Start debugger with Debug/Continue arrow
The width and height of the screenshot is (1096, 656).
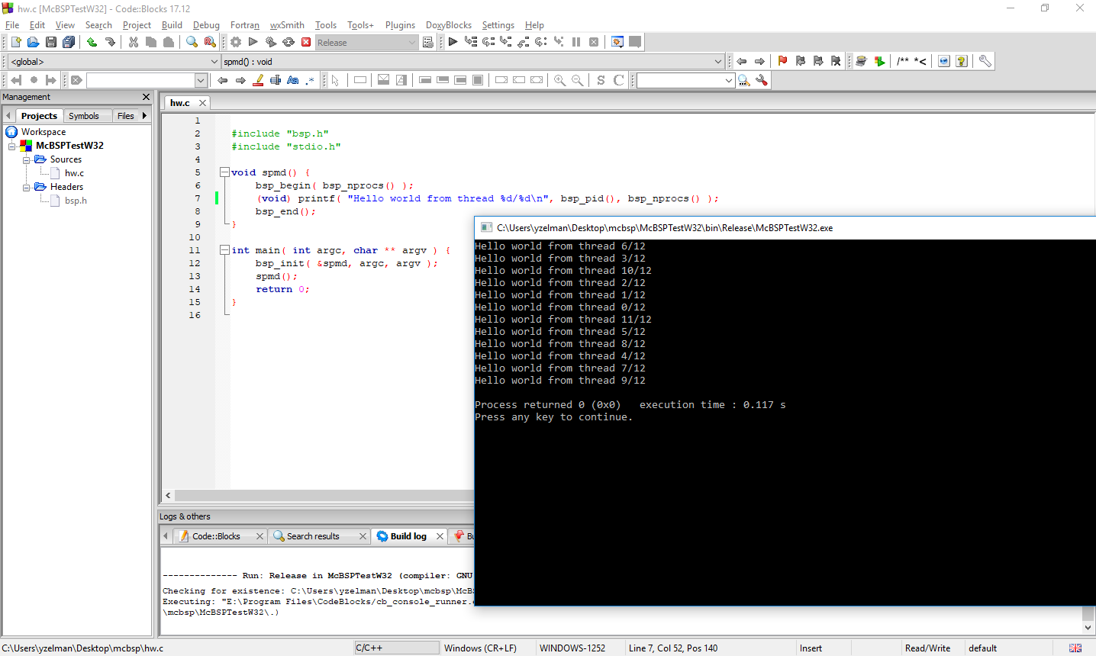click(x=453, y=42)
